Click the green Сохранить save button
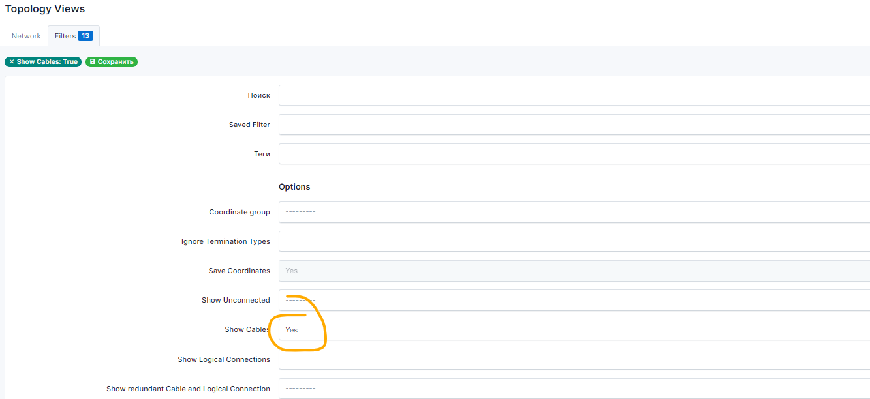 click(112, 62)
